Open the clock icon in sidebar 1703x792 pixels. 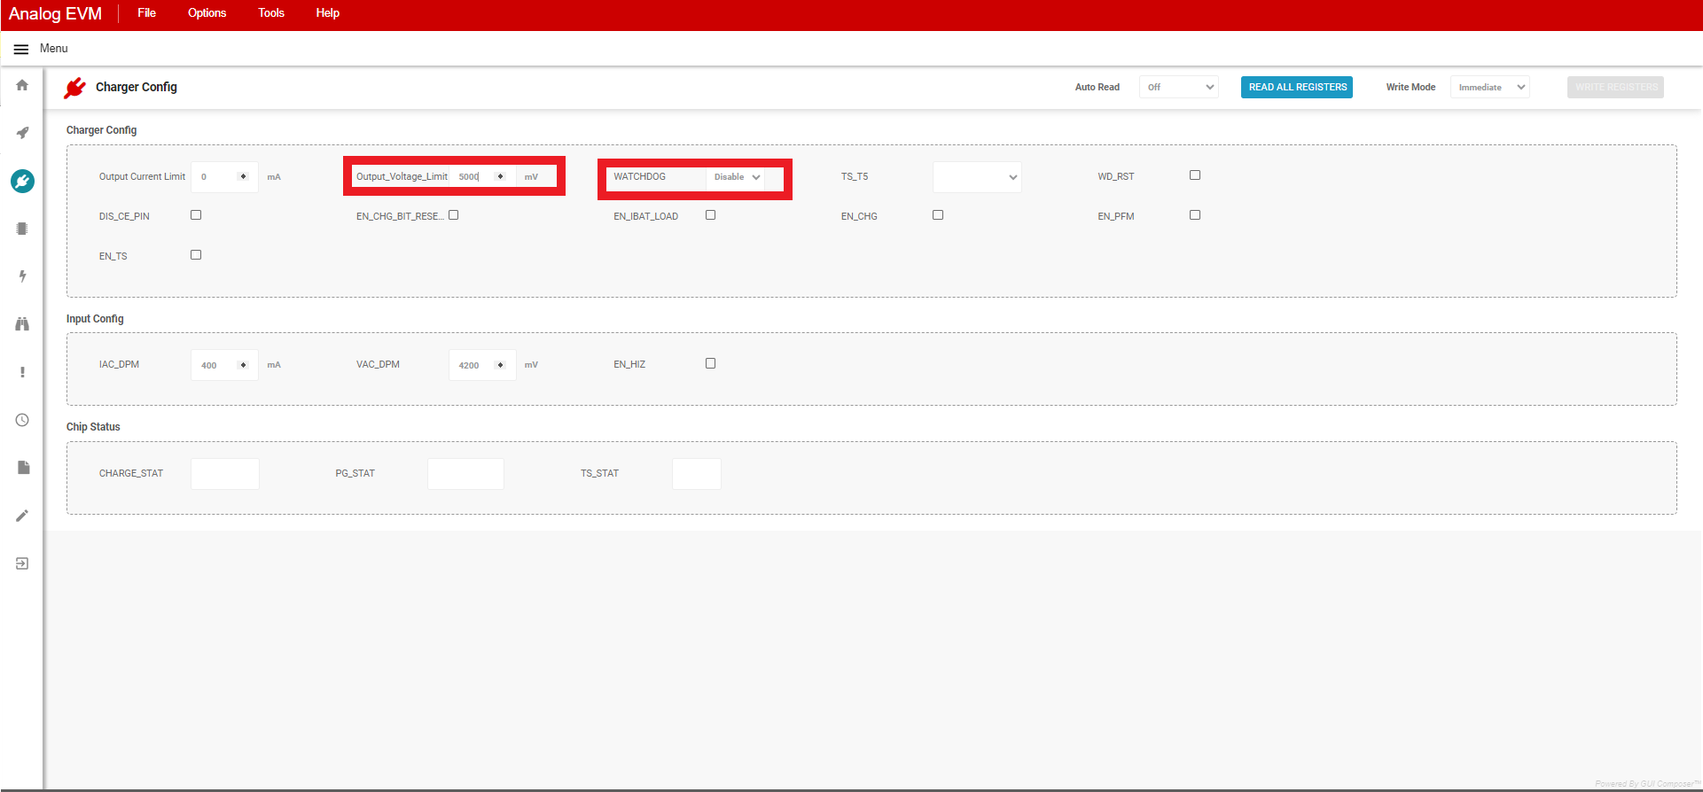(x=22, y=420)
